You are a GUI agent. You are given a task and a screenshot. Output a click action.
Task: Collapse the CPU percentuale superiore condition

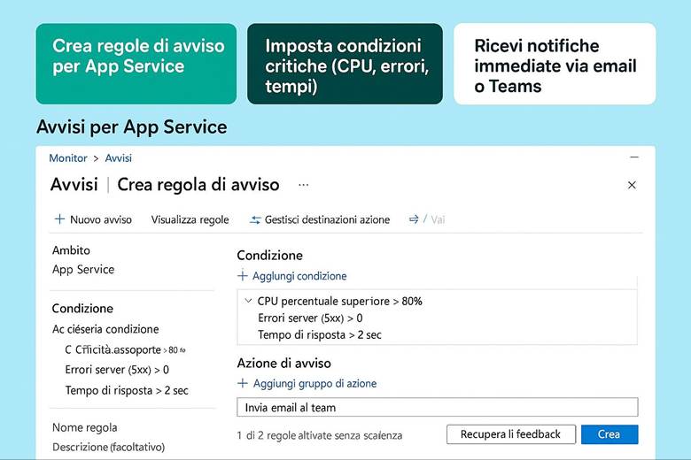pyautogui.click(x=247, y=301)
